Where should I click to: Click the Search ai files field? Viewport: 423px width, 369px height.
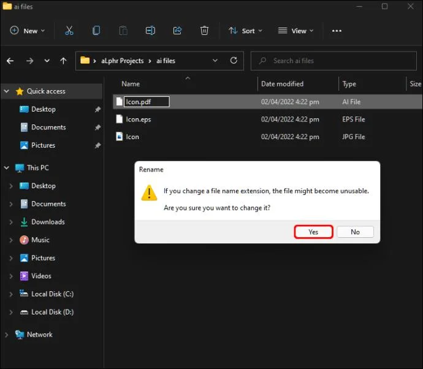333,61
